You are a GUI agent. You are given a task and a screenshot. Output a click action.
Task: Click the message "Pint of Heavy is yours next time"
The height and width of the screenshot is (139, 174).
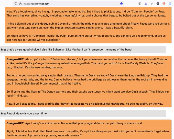(x=83, y=113)
